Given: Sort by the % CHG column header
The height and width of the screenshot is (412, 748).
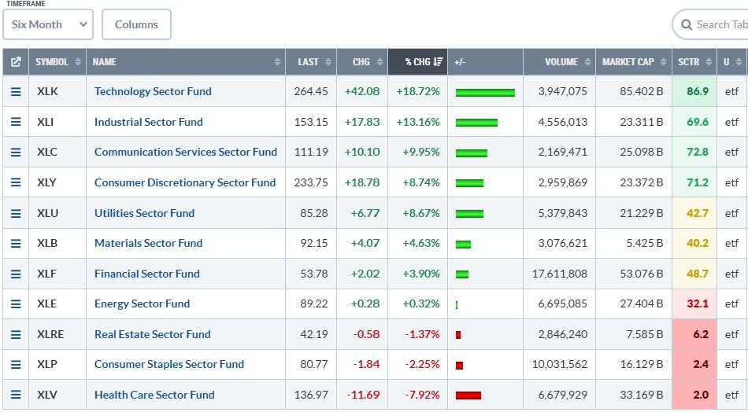Looking at the screenshot, I should click(417, 62).
